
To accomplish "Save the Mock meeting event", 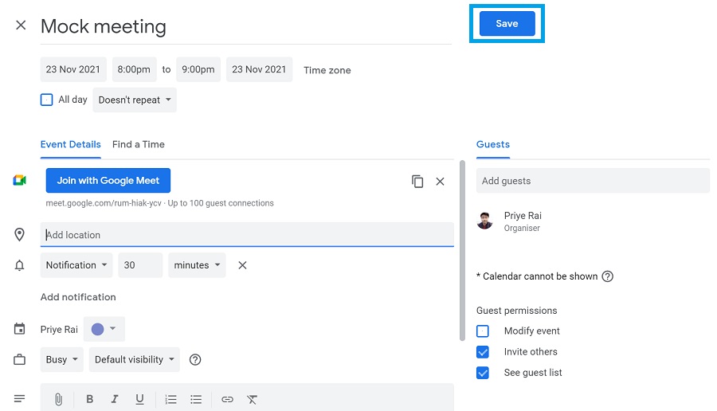I will (507, 24).
